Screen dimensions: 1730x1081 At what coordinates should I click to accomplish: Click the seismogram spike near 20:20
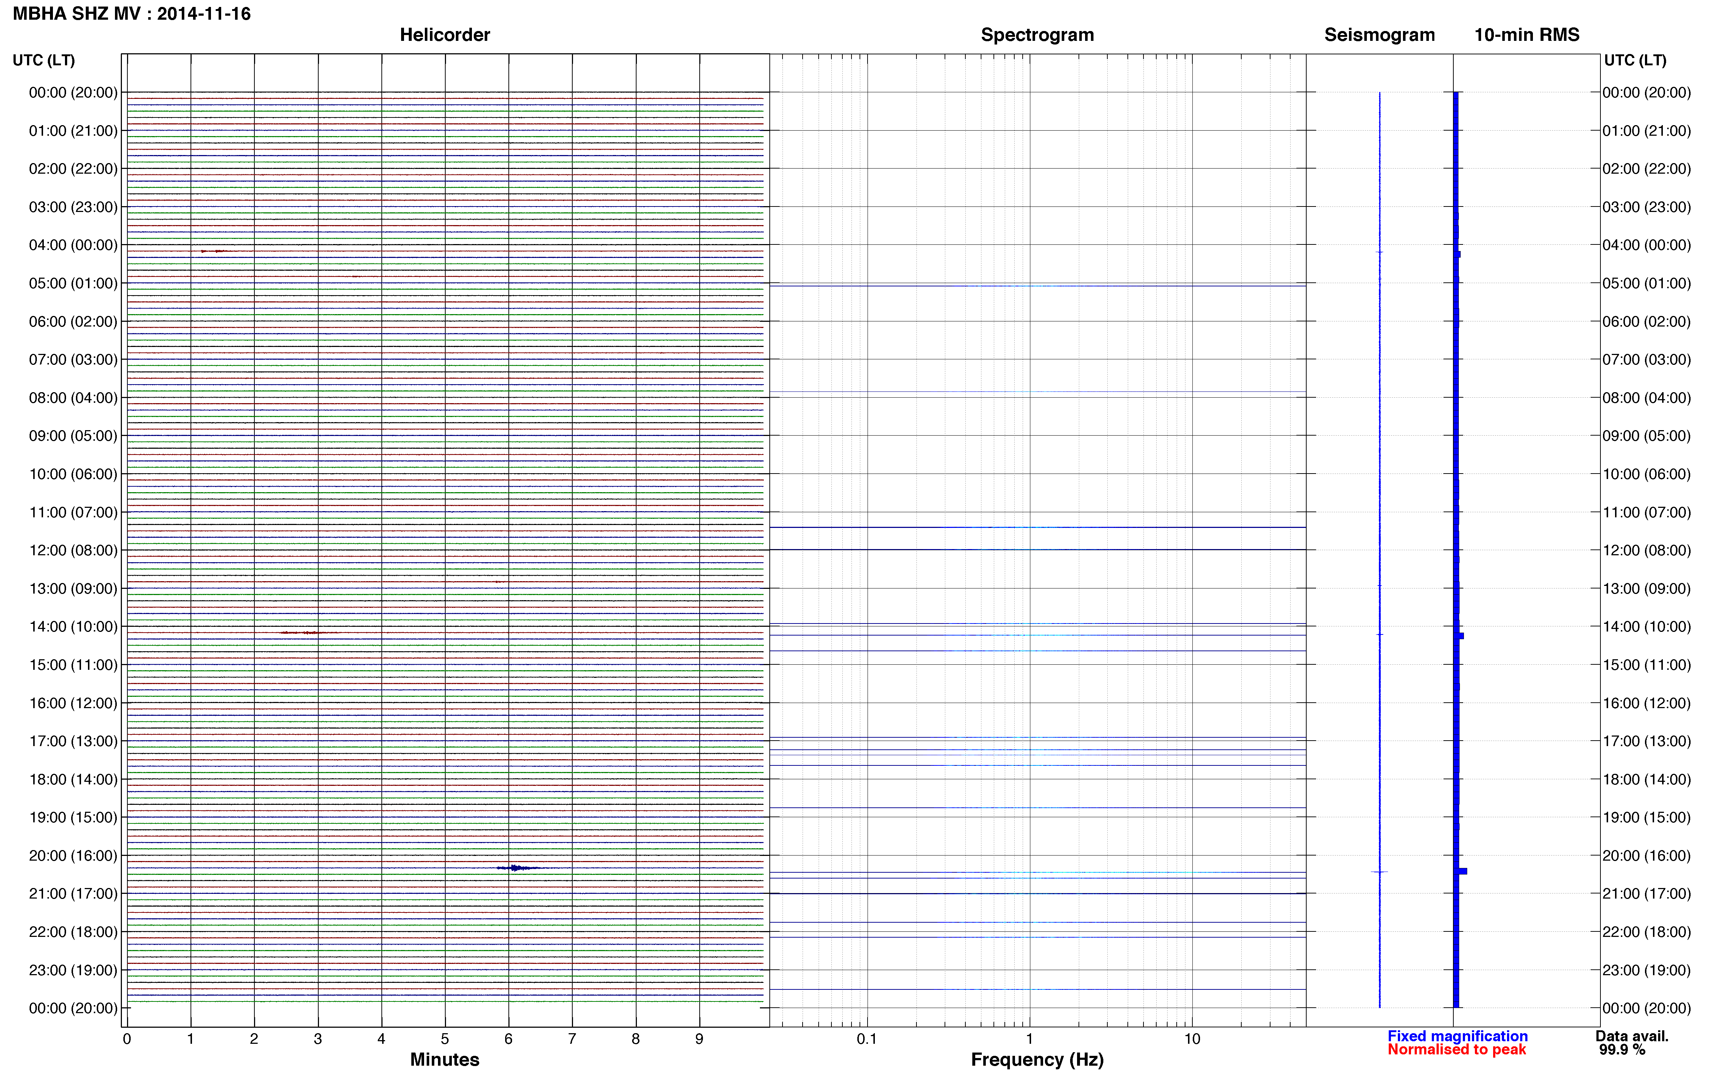click(1379, 872)
